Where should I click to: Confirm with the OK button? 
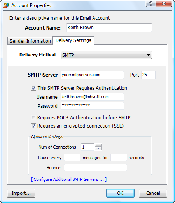tap(120, 193)
